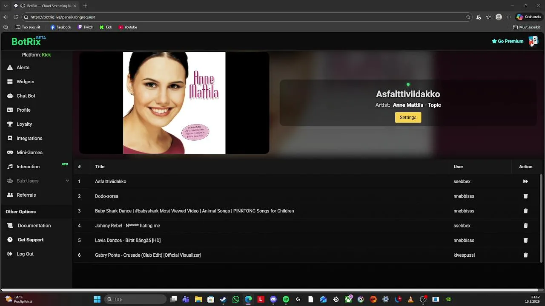Add the page to favorites with the star

click(468, 17)
